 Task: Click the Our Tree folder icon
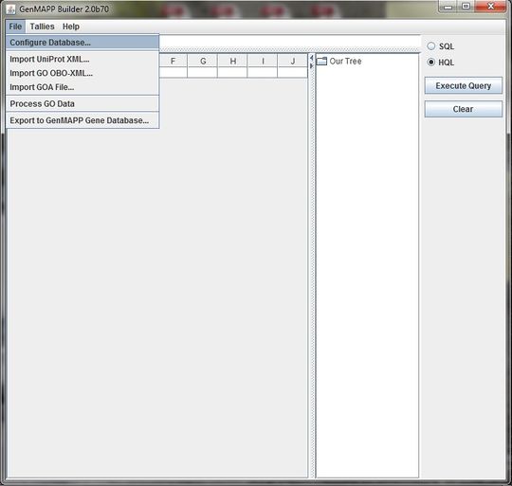click(x=321, y=61)
